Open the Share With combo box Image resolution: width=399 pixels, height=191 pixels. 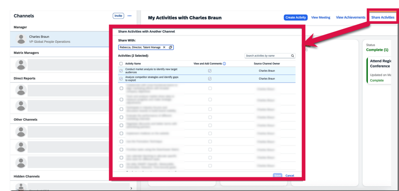click(140, 47)
